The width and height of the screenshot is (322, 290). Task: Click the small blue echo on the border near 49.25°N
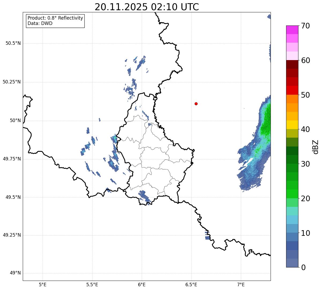pyautogui.click(x=207, y=235)
